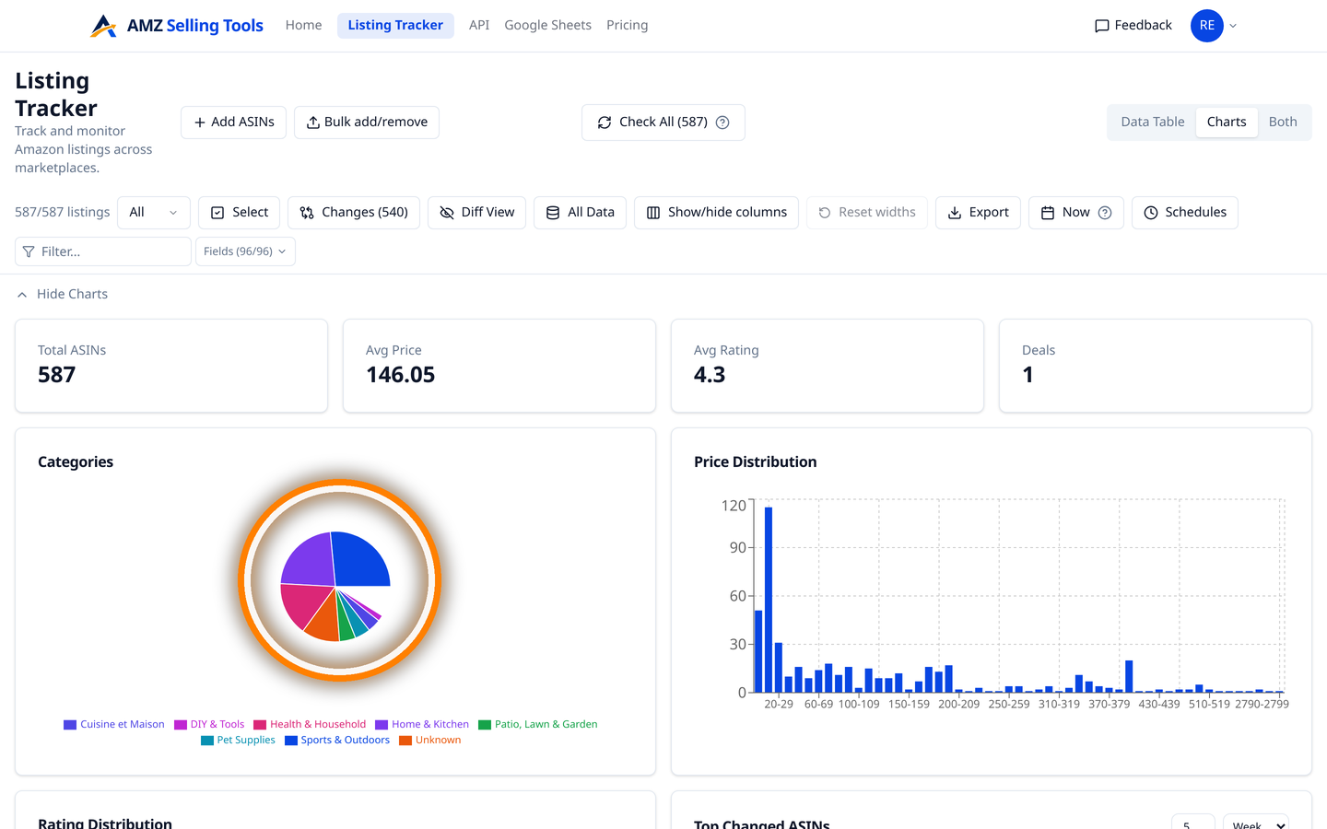
Task: Open Feedback from the header
Action: pyautogui.click(x=1133, y=25)
